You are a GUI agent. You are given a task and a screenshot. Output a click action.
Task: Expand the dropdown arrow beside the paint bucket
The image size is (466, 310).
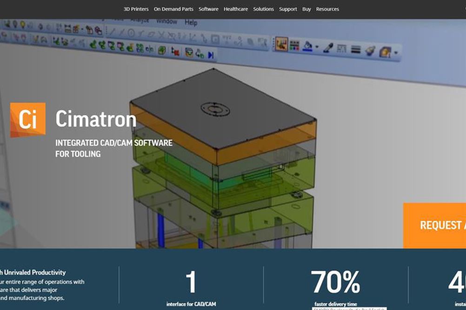click(x=317, y=47)
